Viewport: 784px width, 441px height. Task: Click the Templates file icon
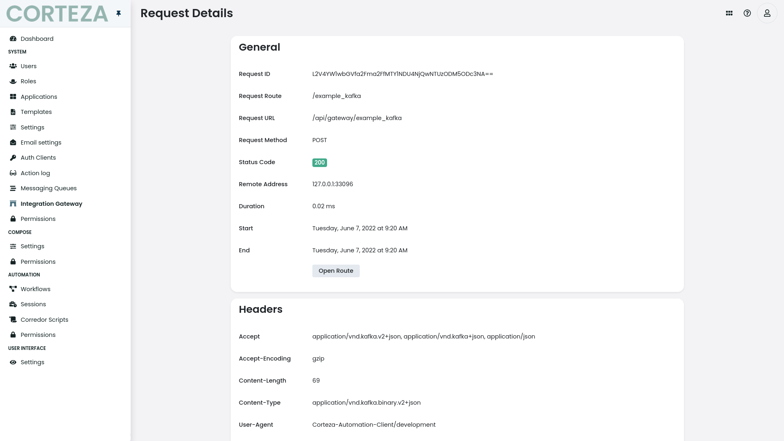click(x=13, y=112)
